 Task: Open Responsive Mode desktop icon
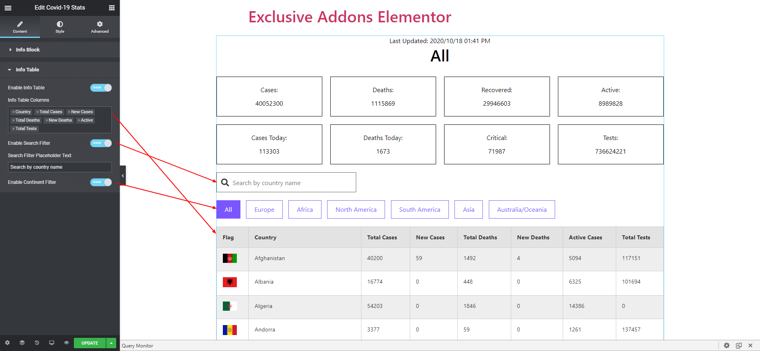(x=52, y=343)
